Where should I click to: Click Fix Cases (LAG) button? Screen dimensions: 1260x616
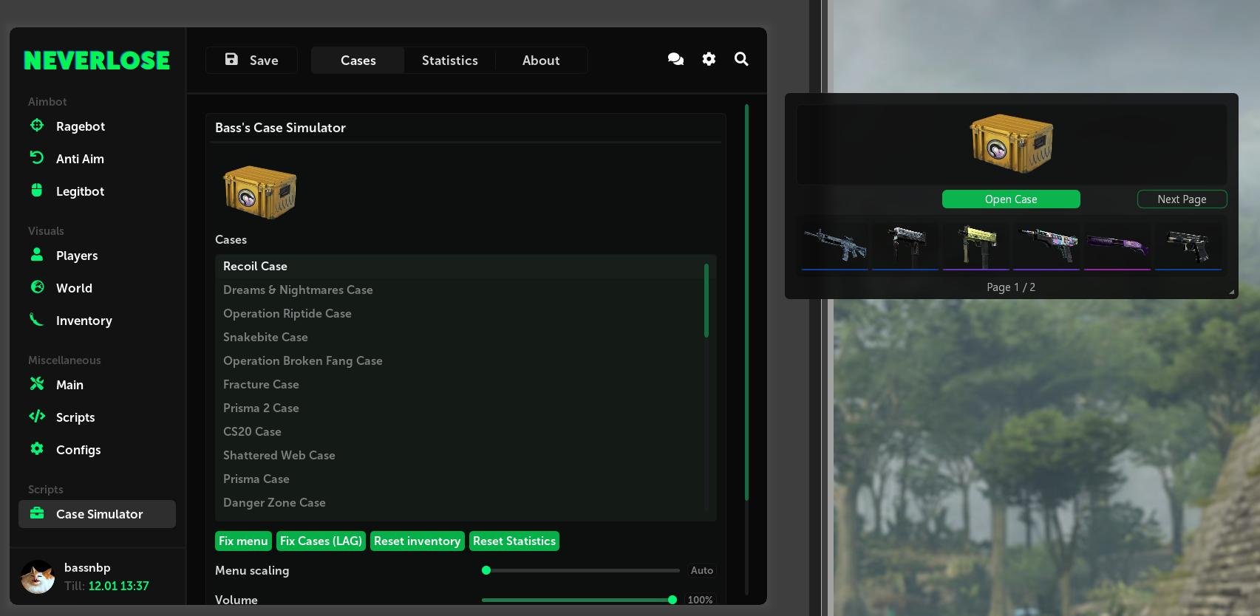[321, 541]
